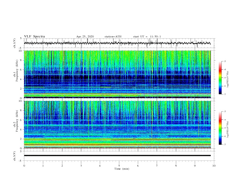Click the "4" kHz tick on ch.1 frequency axis
241x186 pixels.
21,79
